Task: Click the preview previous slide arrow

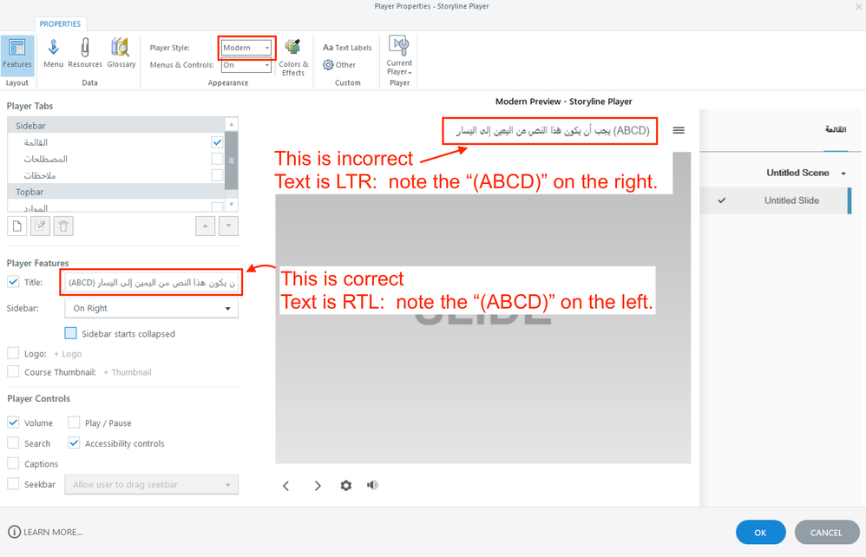Action: click(x=286, y=486)
